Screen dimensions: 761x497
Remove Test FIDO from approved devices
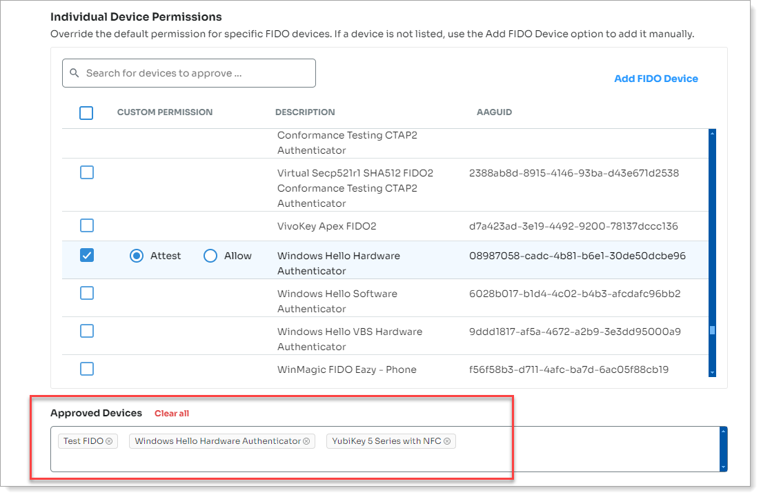(109, 441)
